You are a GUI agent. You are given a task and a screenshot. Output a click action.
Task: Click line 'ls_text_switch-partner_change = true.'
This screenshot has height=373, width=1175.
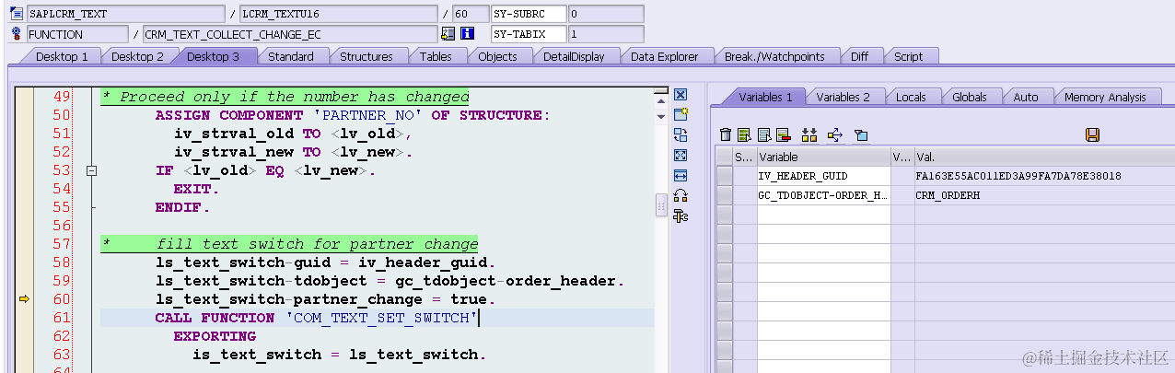coord(325,299)
